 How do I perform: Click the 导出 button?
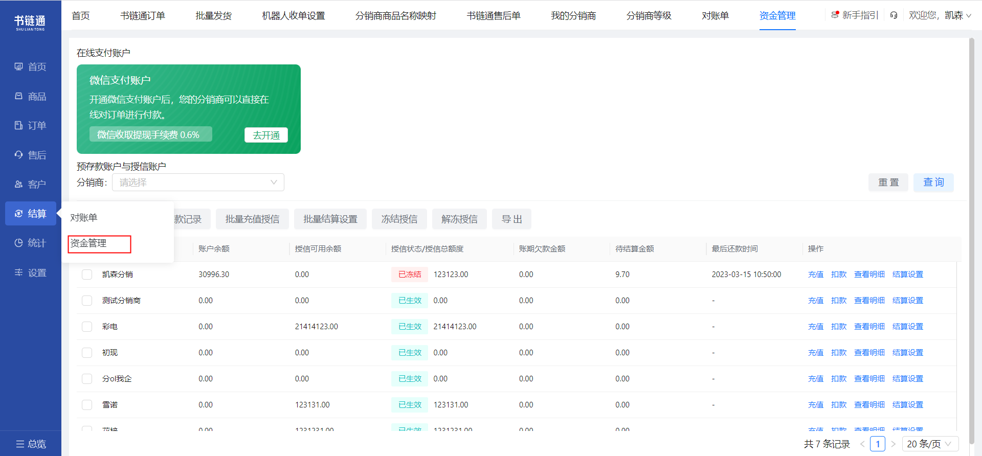tap(511, 219)
